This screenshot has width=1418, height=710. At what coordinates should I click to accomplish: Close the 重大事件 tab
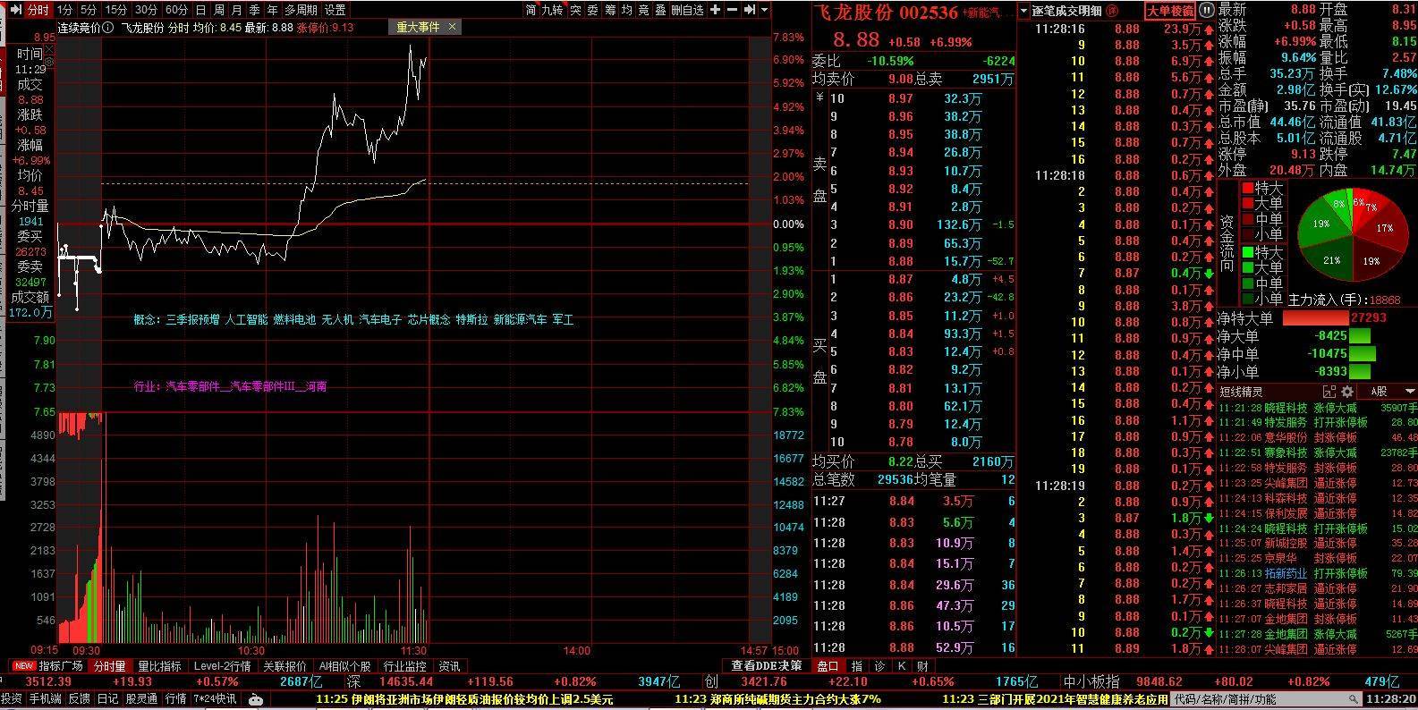[453, 27]
